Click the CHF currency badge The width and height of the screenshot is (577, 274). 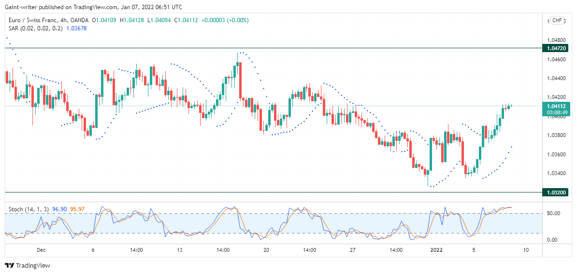(x=557, y=21)
